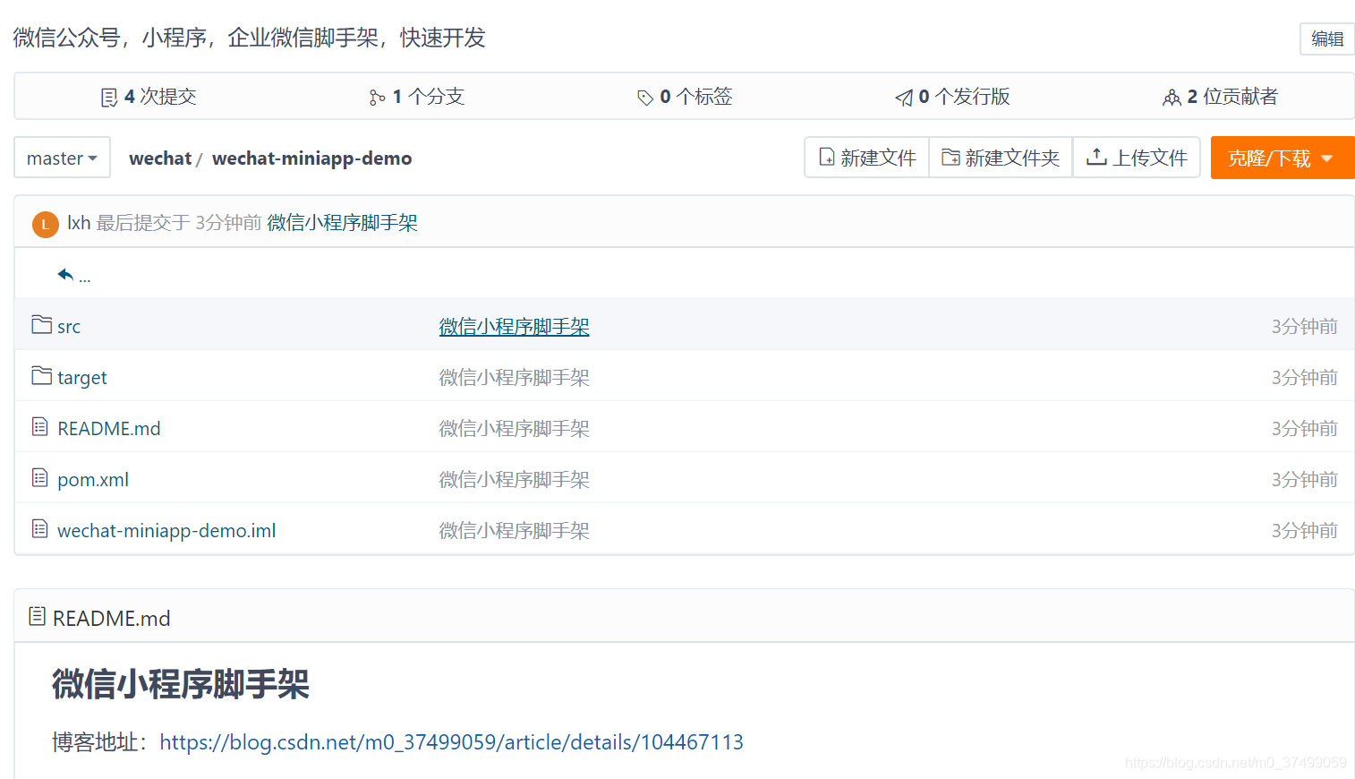This screenshot has height=779, width=1355.
Task: Click 新建文件夹 button
Action: [1001, 158]
